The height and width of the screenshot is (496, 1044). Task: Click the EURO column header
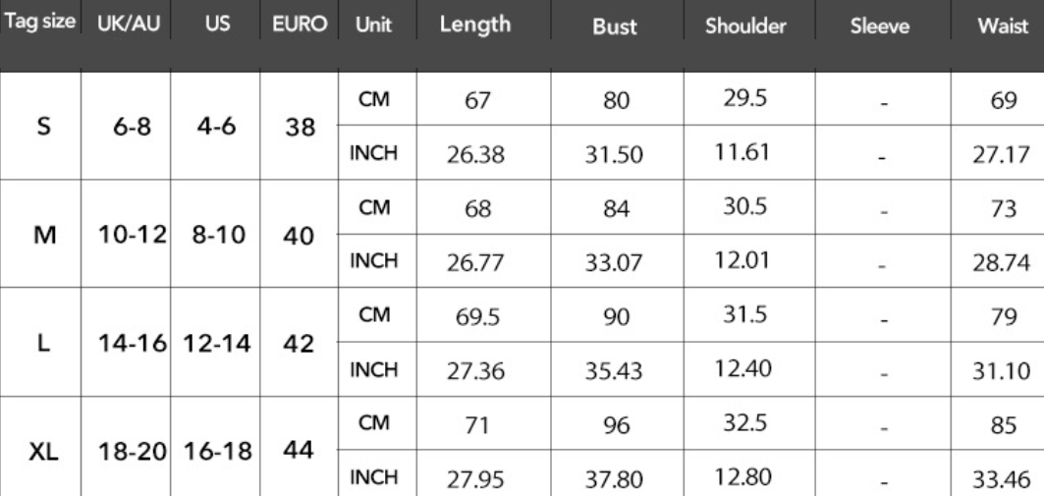click(300, 24)
